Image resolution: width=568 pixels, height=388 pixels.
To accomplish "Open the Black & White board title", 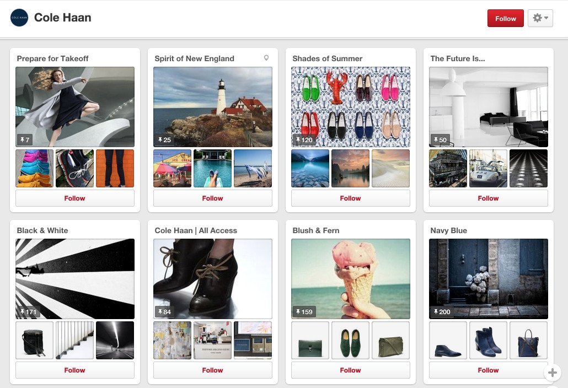I will tap(42, 230).
